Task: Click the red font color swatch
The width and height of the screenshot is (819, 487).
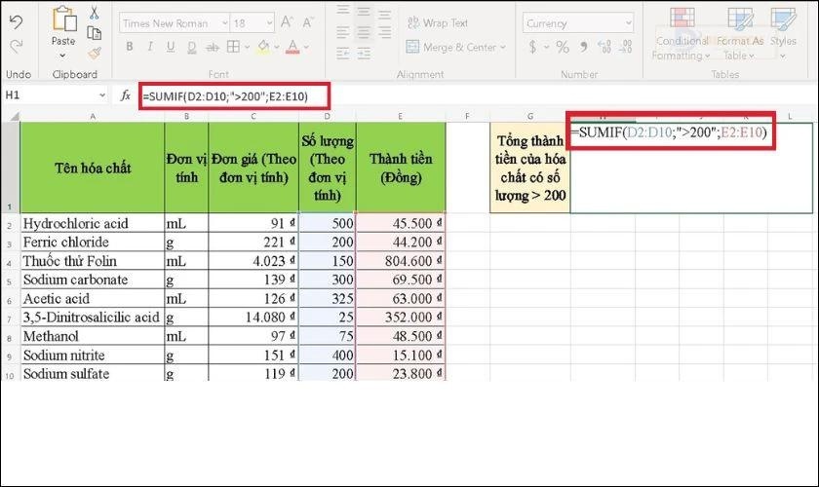Action: (292, 48)
